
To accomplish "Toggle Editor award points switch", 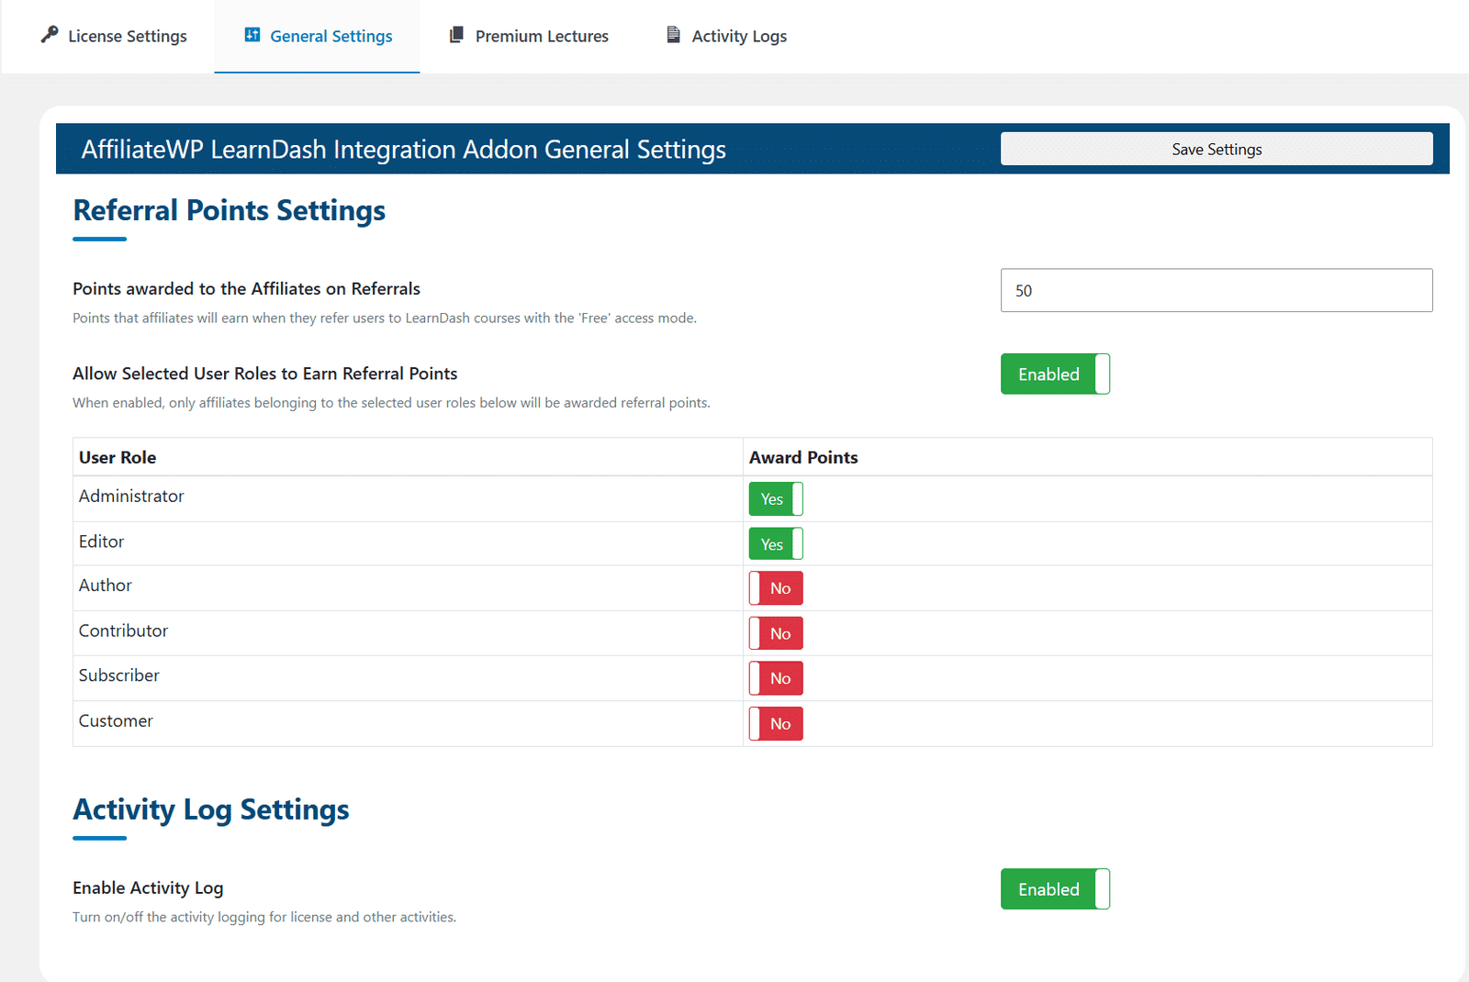I will 776,543.
